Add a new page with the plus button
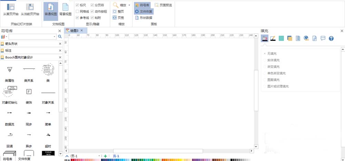The width and height of the screenshot is (345, 161). pyautogui.click(x=105, y=156)
